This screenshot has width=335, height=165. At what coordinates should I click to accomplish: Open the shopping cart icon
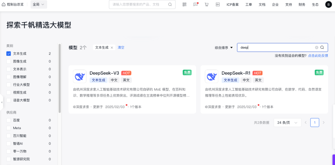tap(207, 4)
